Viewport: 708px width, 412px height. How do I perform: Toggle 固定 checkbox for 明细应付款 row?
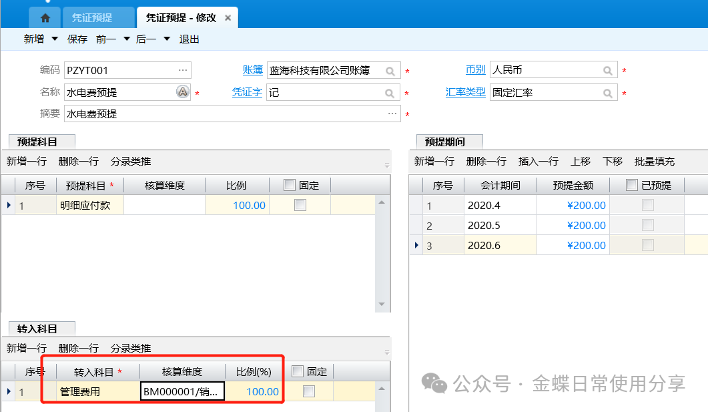[x=300, y=205]
